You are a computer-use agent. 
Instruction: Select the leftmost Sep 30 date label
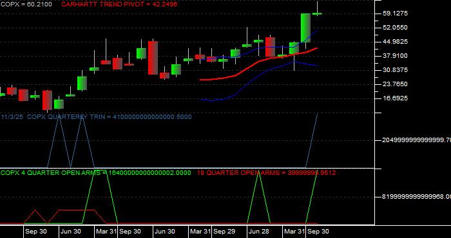pos(36,232)
